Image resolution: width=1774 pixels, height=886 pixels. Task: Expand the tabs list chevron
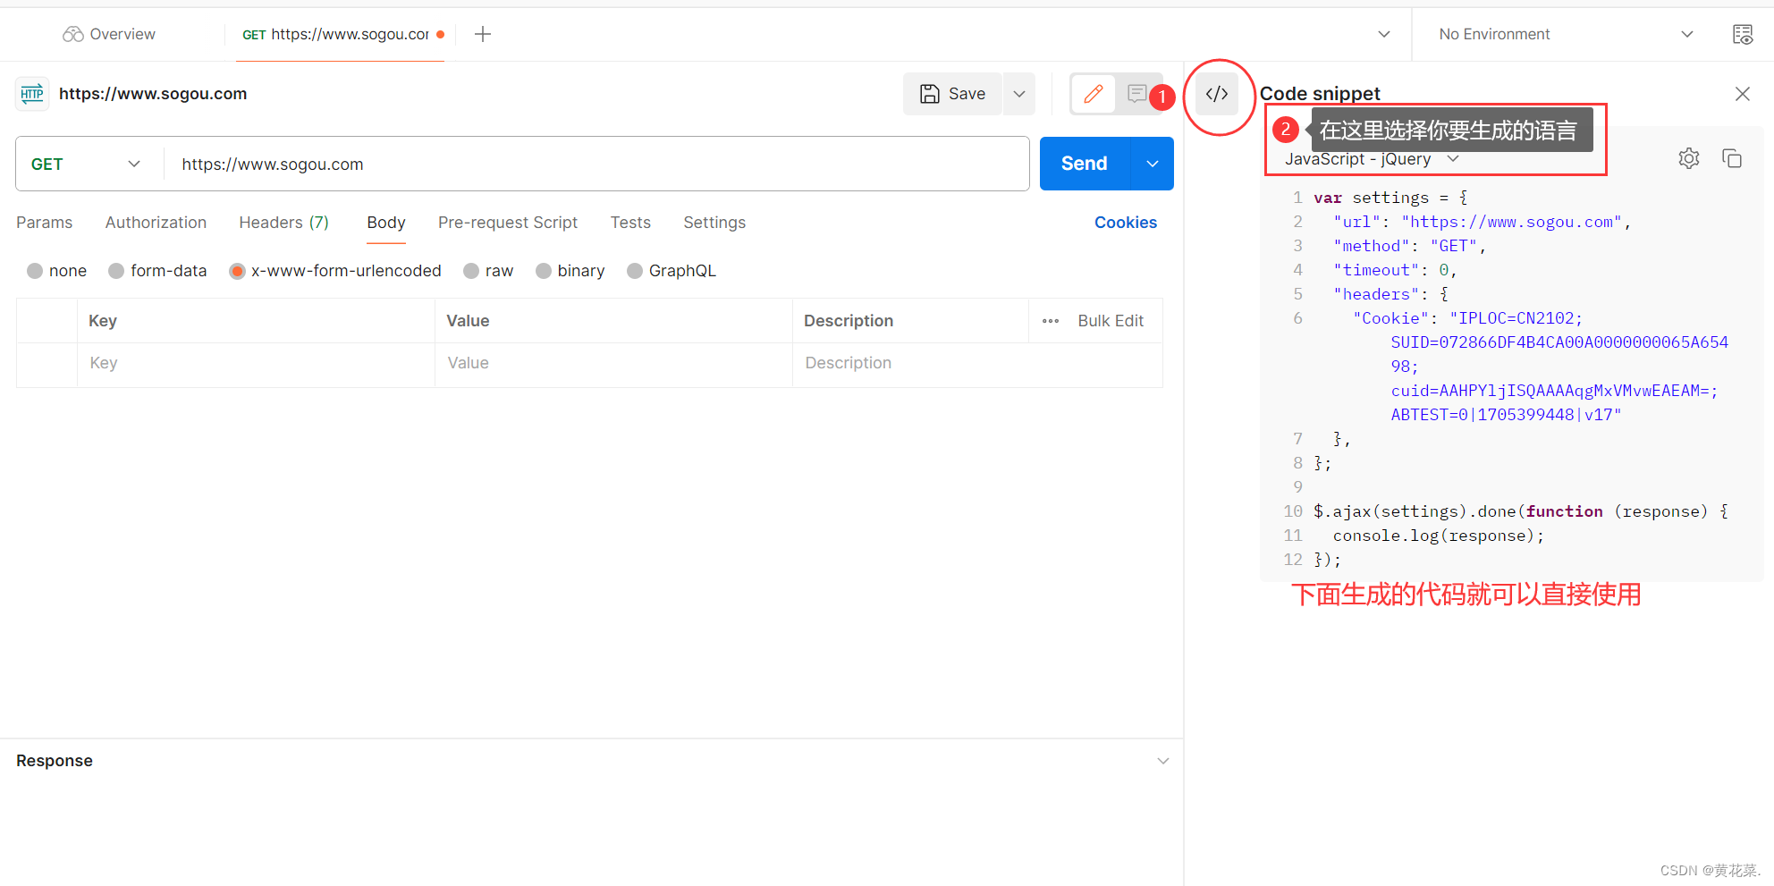[1384, 34]
